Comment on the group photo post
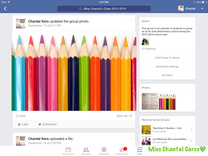 [47, 124]
